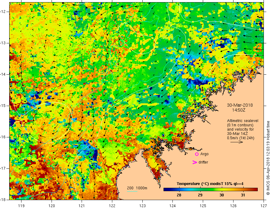Click the '29' temperature scale value
The image size is (270, 209).
(x=200, y=195)
